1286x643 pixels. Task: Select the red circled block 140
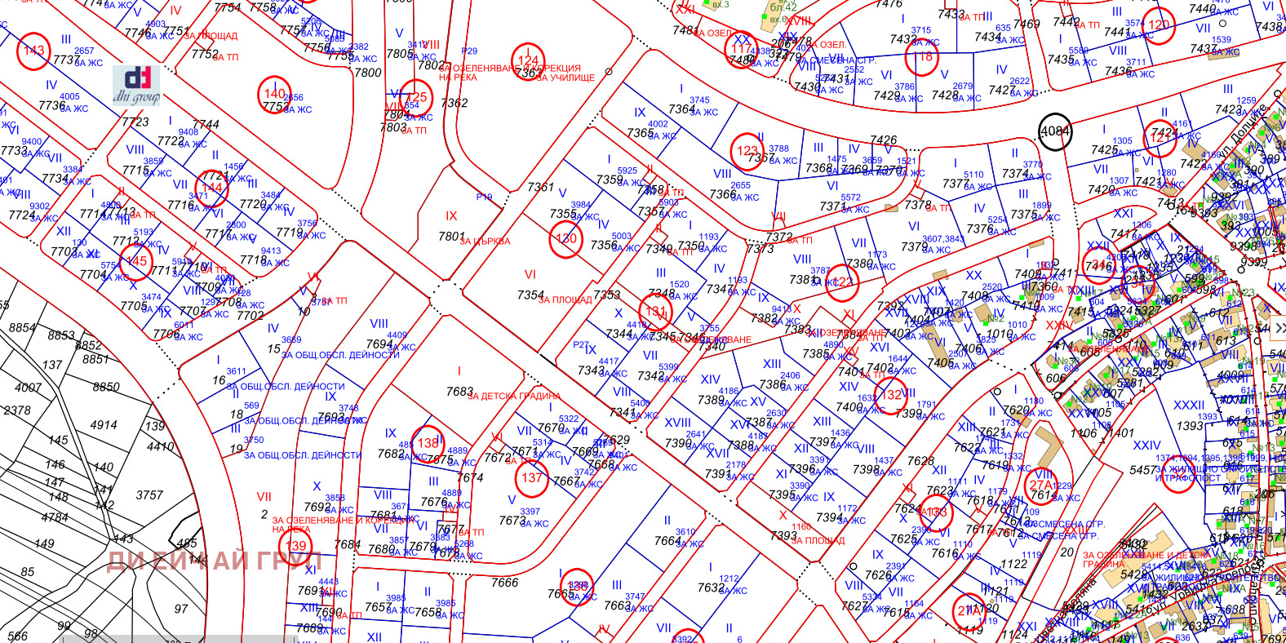pos(274,94)
